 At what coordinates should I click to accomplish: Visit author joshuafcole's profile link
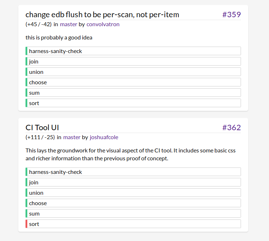[104, 137]
